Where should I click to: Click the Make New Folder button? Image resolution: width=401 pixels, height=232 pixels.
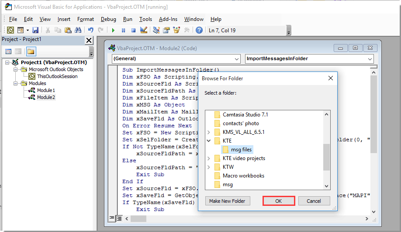tap(227, 201)
